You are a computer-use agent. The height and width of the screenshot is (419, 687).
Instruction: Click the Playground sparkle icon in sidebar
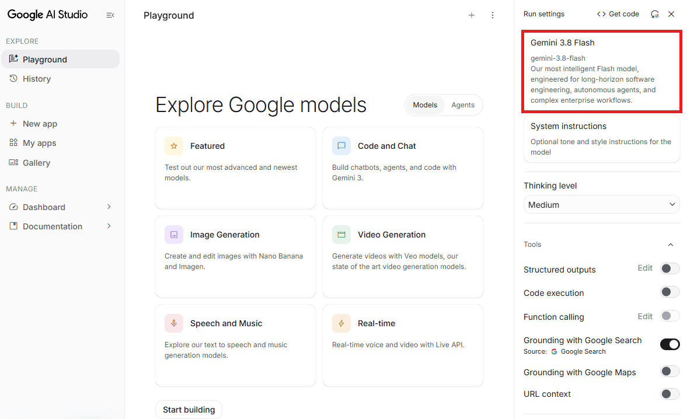coord(13,59)
